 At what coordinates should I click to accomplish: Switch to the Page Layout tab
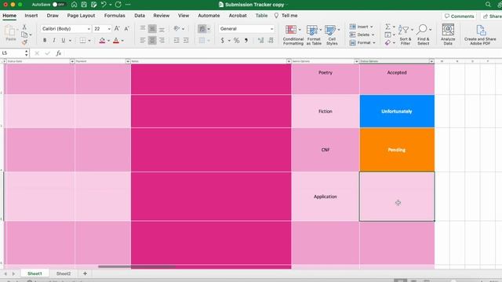(x=81, y=16)
